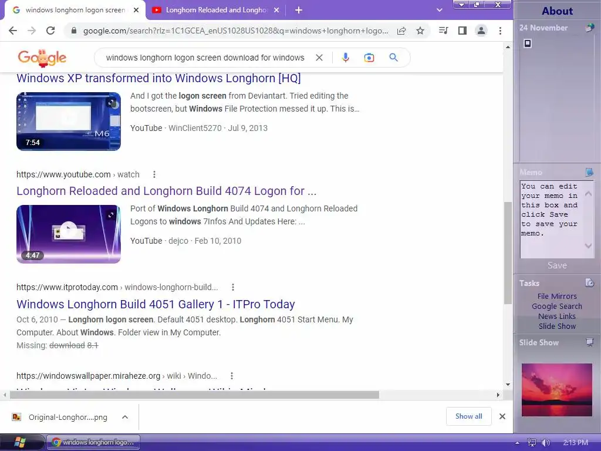Image resolution: width=601 pixels, height=451 pixels.
Task: Open options for the itprotoday.com result
Action: [232, 287]
